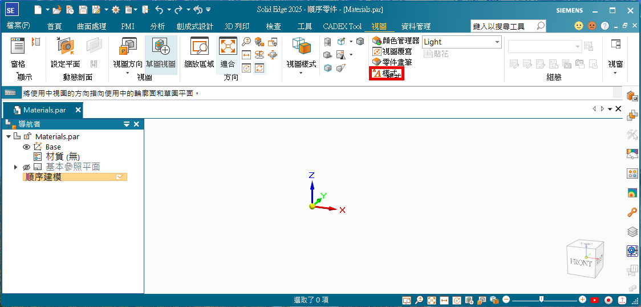Select the Materials.par document tab
This screenshot has height=307, width=641.
tap(44, 110)
